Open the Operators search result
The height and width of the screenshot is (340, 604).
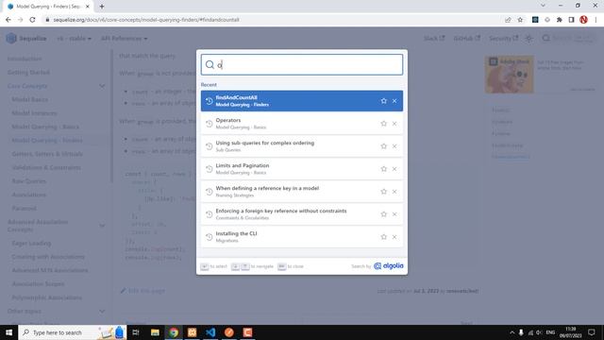tap(302, 124)
